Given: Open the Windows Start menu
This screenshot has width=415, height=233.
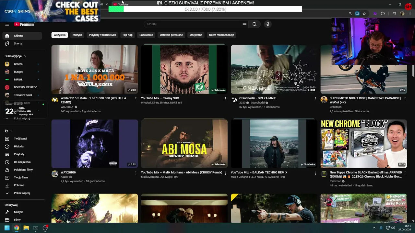Looking at the screenshot, I should tap(7, 228).
